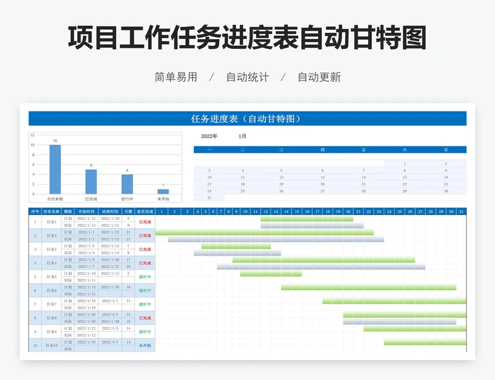Screen dimensions: 495x380
Task: Select the 任务8 name cell
Action: [51, 318]
